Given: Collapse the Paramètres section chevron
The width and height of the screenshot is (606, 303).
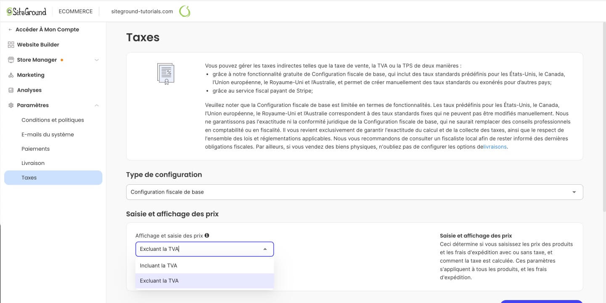Looking at the screenshot, I should tap(97, 105).
